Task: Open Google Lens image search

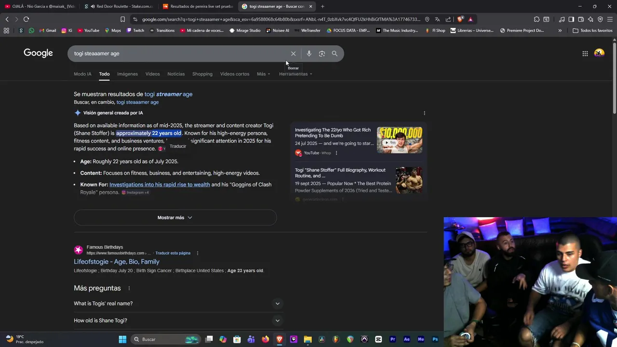Action: coord(322,53)
